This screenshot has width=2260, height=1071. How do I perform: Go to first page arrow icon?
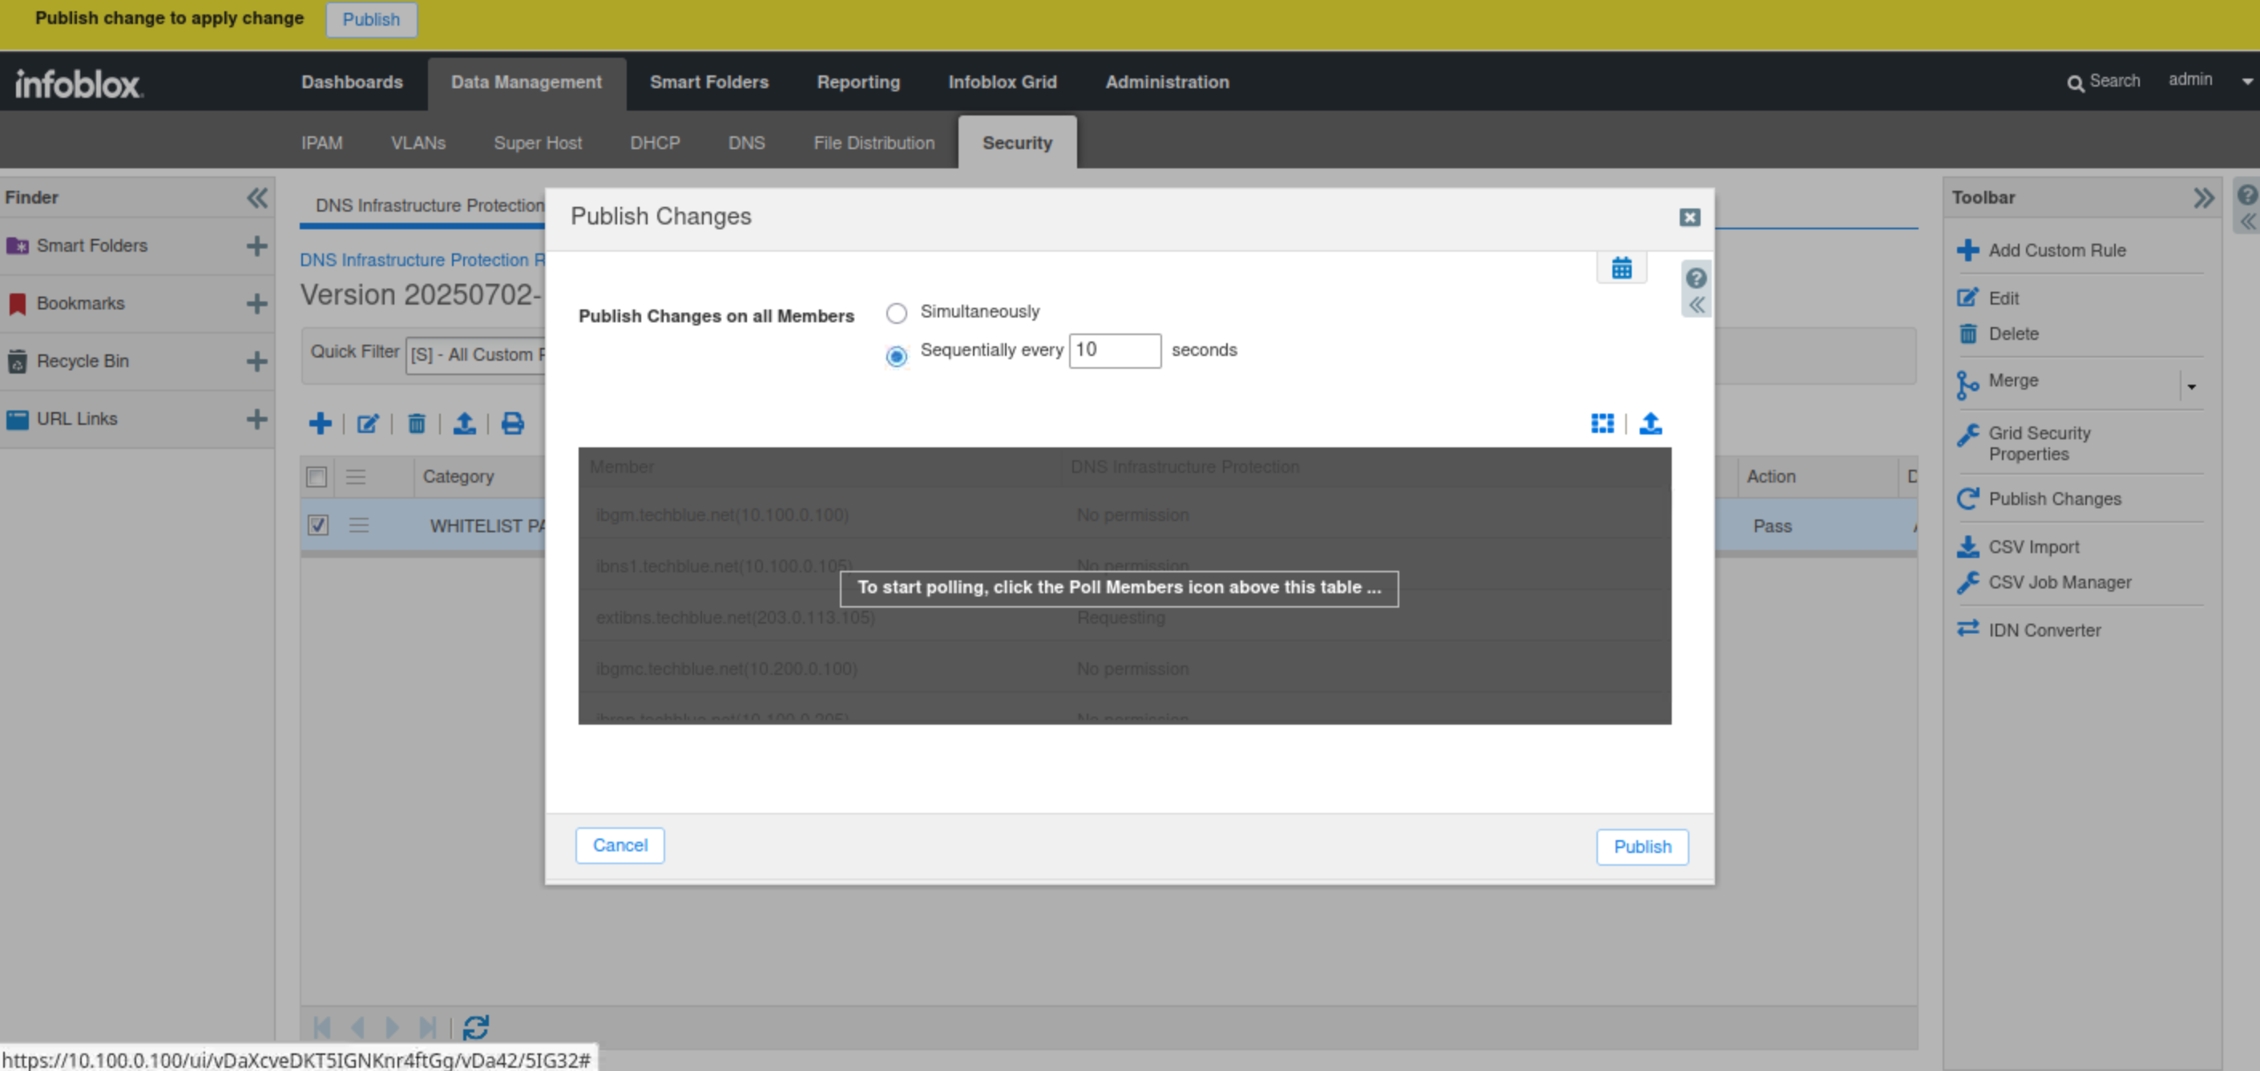[x=322, y=1027]
